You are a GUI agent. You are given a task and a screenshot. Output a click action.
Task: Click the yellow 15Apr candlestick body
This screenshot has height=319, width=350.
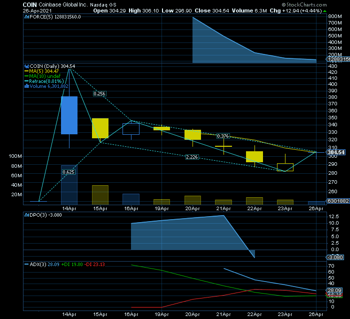(x=100, y=128)
